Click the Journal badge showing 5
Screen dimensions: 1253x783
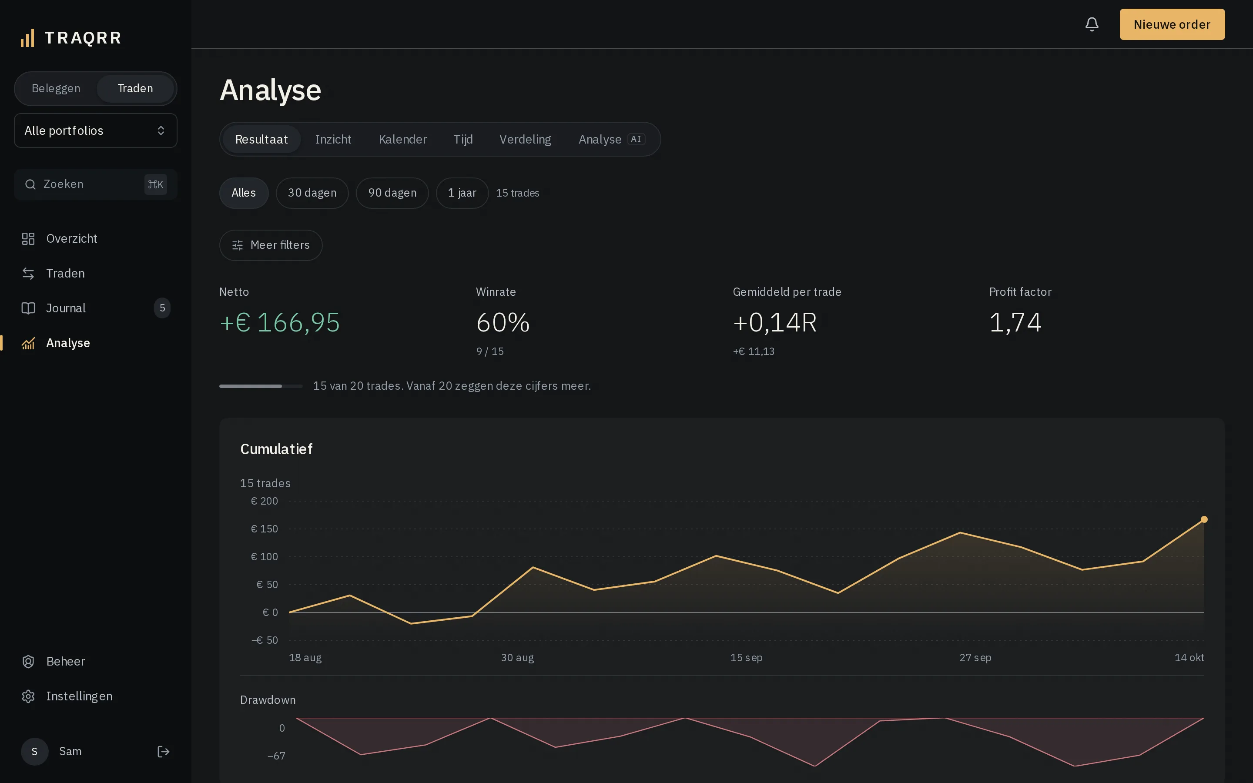(x=162, y=308)
